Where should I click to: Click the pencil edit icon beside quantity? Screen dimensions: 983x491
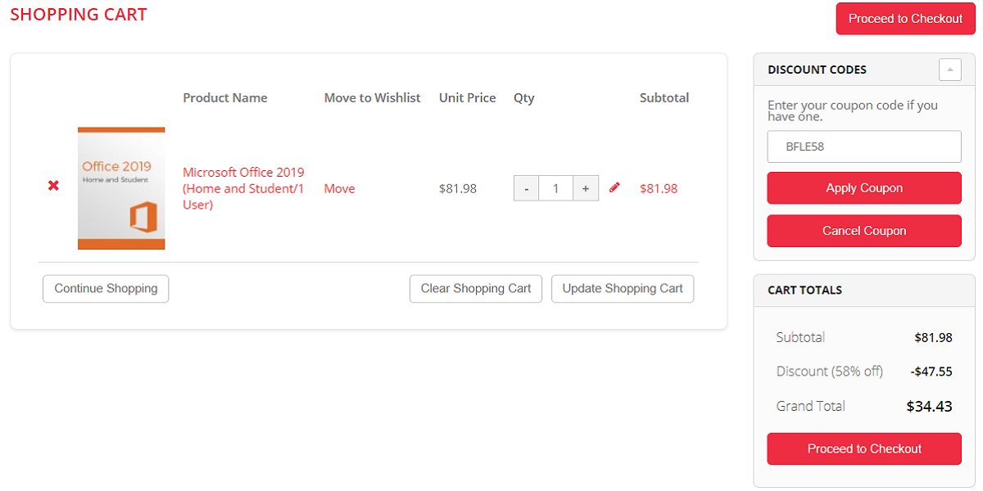pos(615,187)
